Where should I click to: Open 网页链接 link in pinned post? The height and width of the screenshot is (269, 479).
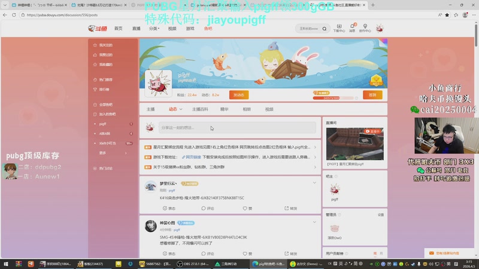(x=191, y=157)
